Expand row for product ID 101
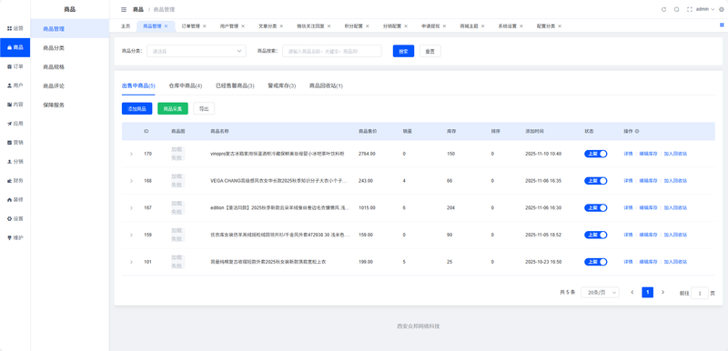The image size is (728, 351). (x=131, y=262)
